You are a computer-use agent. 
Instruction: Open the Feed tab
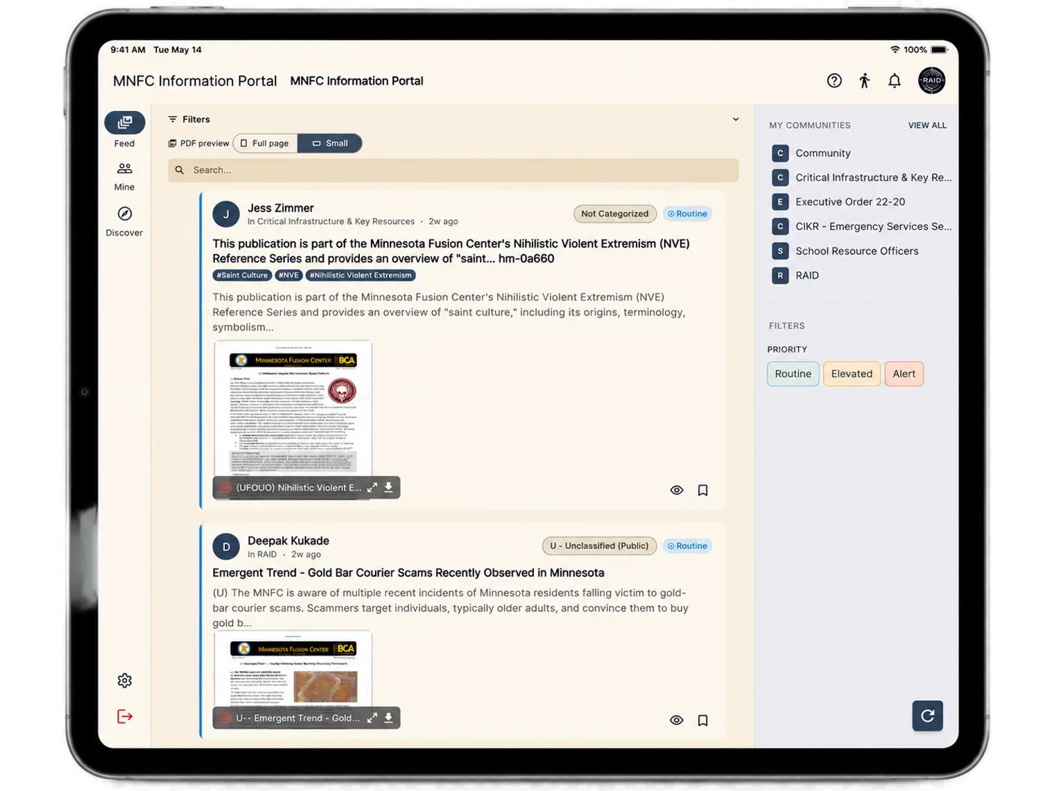tap(125, 130)
